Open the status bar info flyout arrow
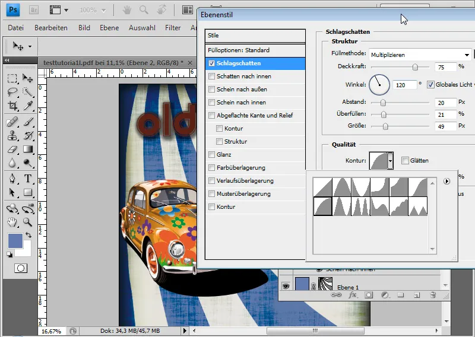This screenshot has width=475, height=337. pyautogui.click(x=185, y=330)
